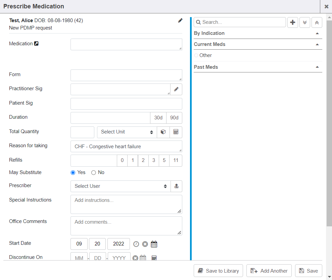Select Yes for May Substitute
Screen dimensions: 332x280
[x=73, y=173]
